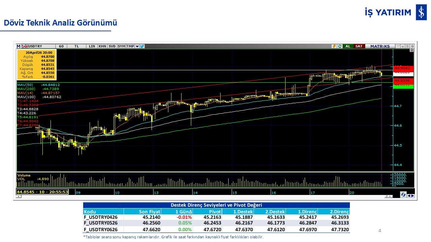Open the 60 minute period selector
431x242 pixels.
(x=61, y=46)
